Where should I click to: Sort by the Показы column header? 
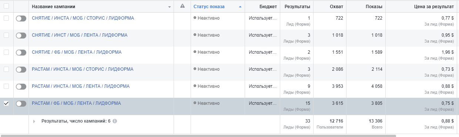[x=373, y=6]
